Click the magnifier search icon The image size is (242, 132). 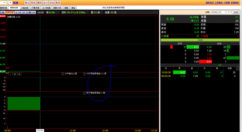7,3
